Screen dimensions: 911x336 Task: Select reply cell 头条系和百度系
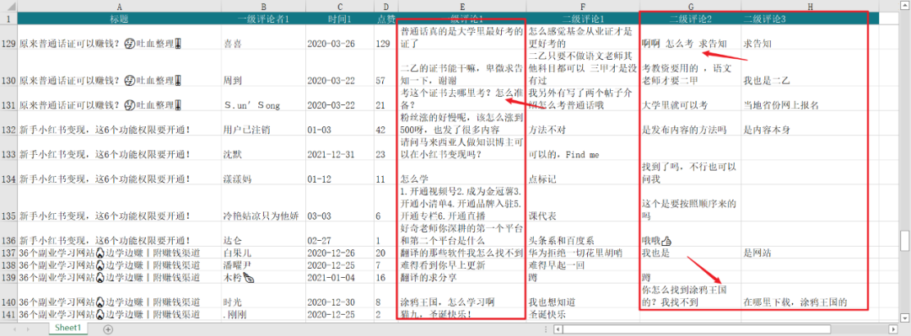583,234
